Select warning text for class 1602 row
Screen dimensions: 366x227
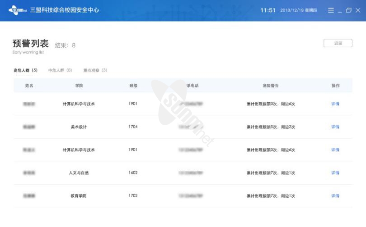point(271,173)
